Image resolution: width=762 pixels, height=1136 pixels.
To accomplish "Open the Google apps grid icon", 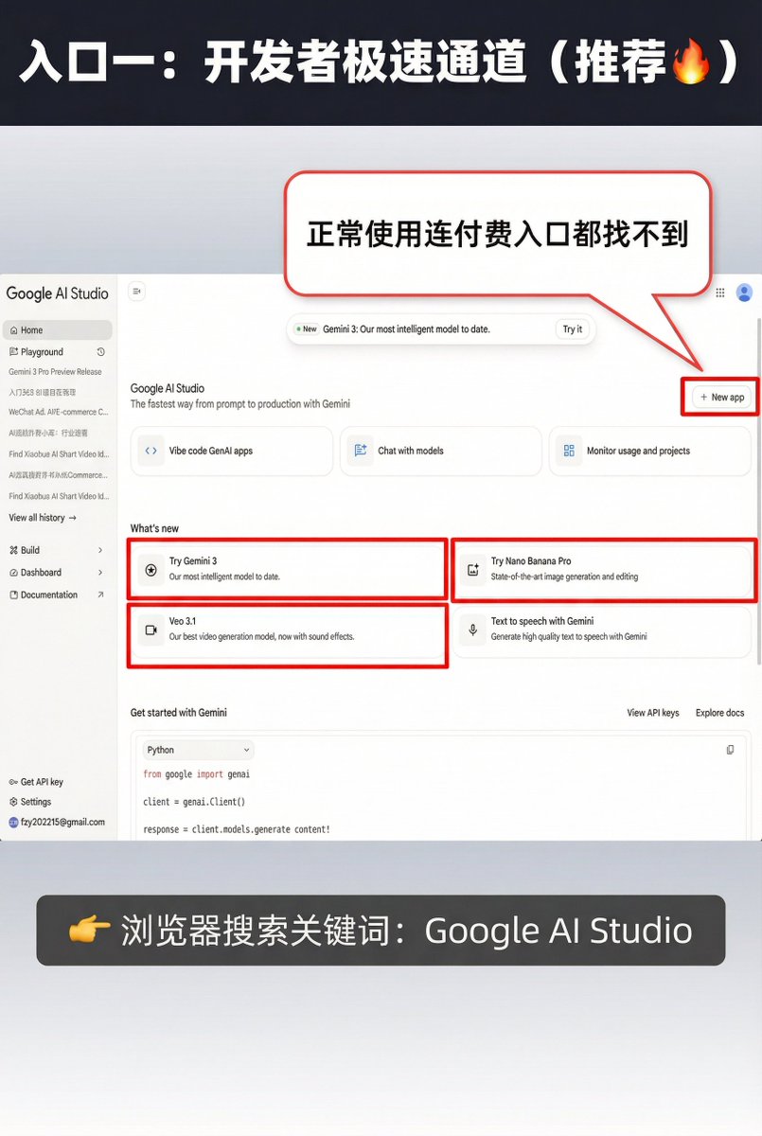I will point(720,293).
